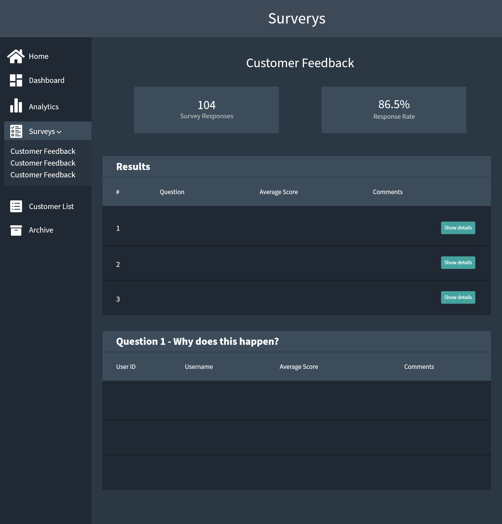Click the 104 Survey Responses card
Screen dimensions: 502x524
click(x=207, y=110)
